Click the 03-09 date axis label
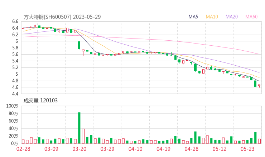 point(51,149)
